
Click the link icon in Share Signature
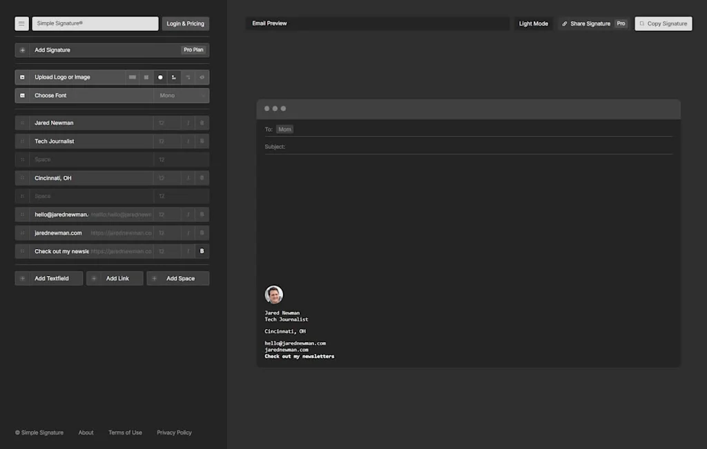(x=565, y=23)
